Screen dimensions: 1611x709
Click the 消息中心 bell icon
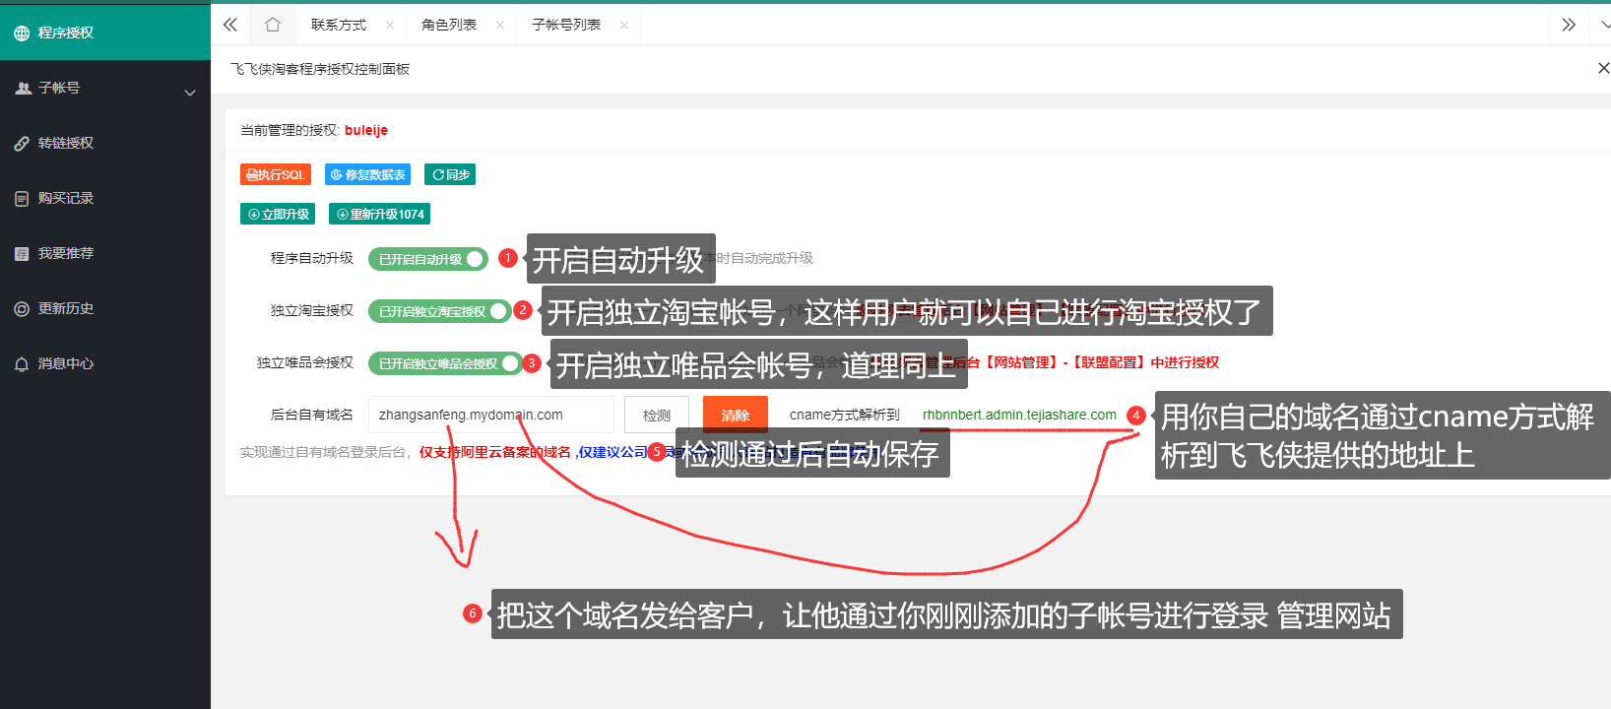click(x=22, y=364)
